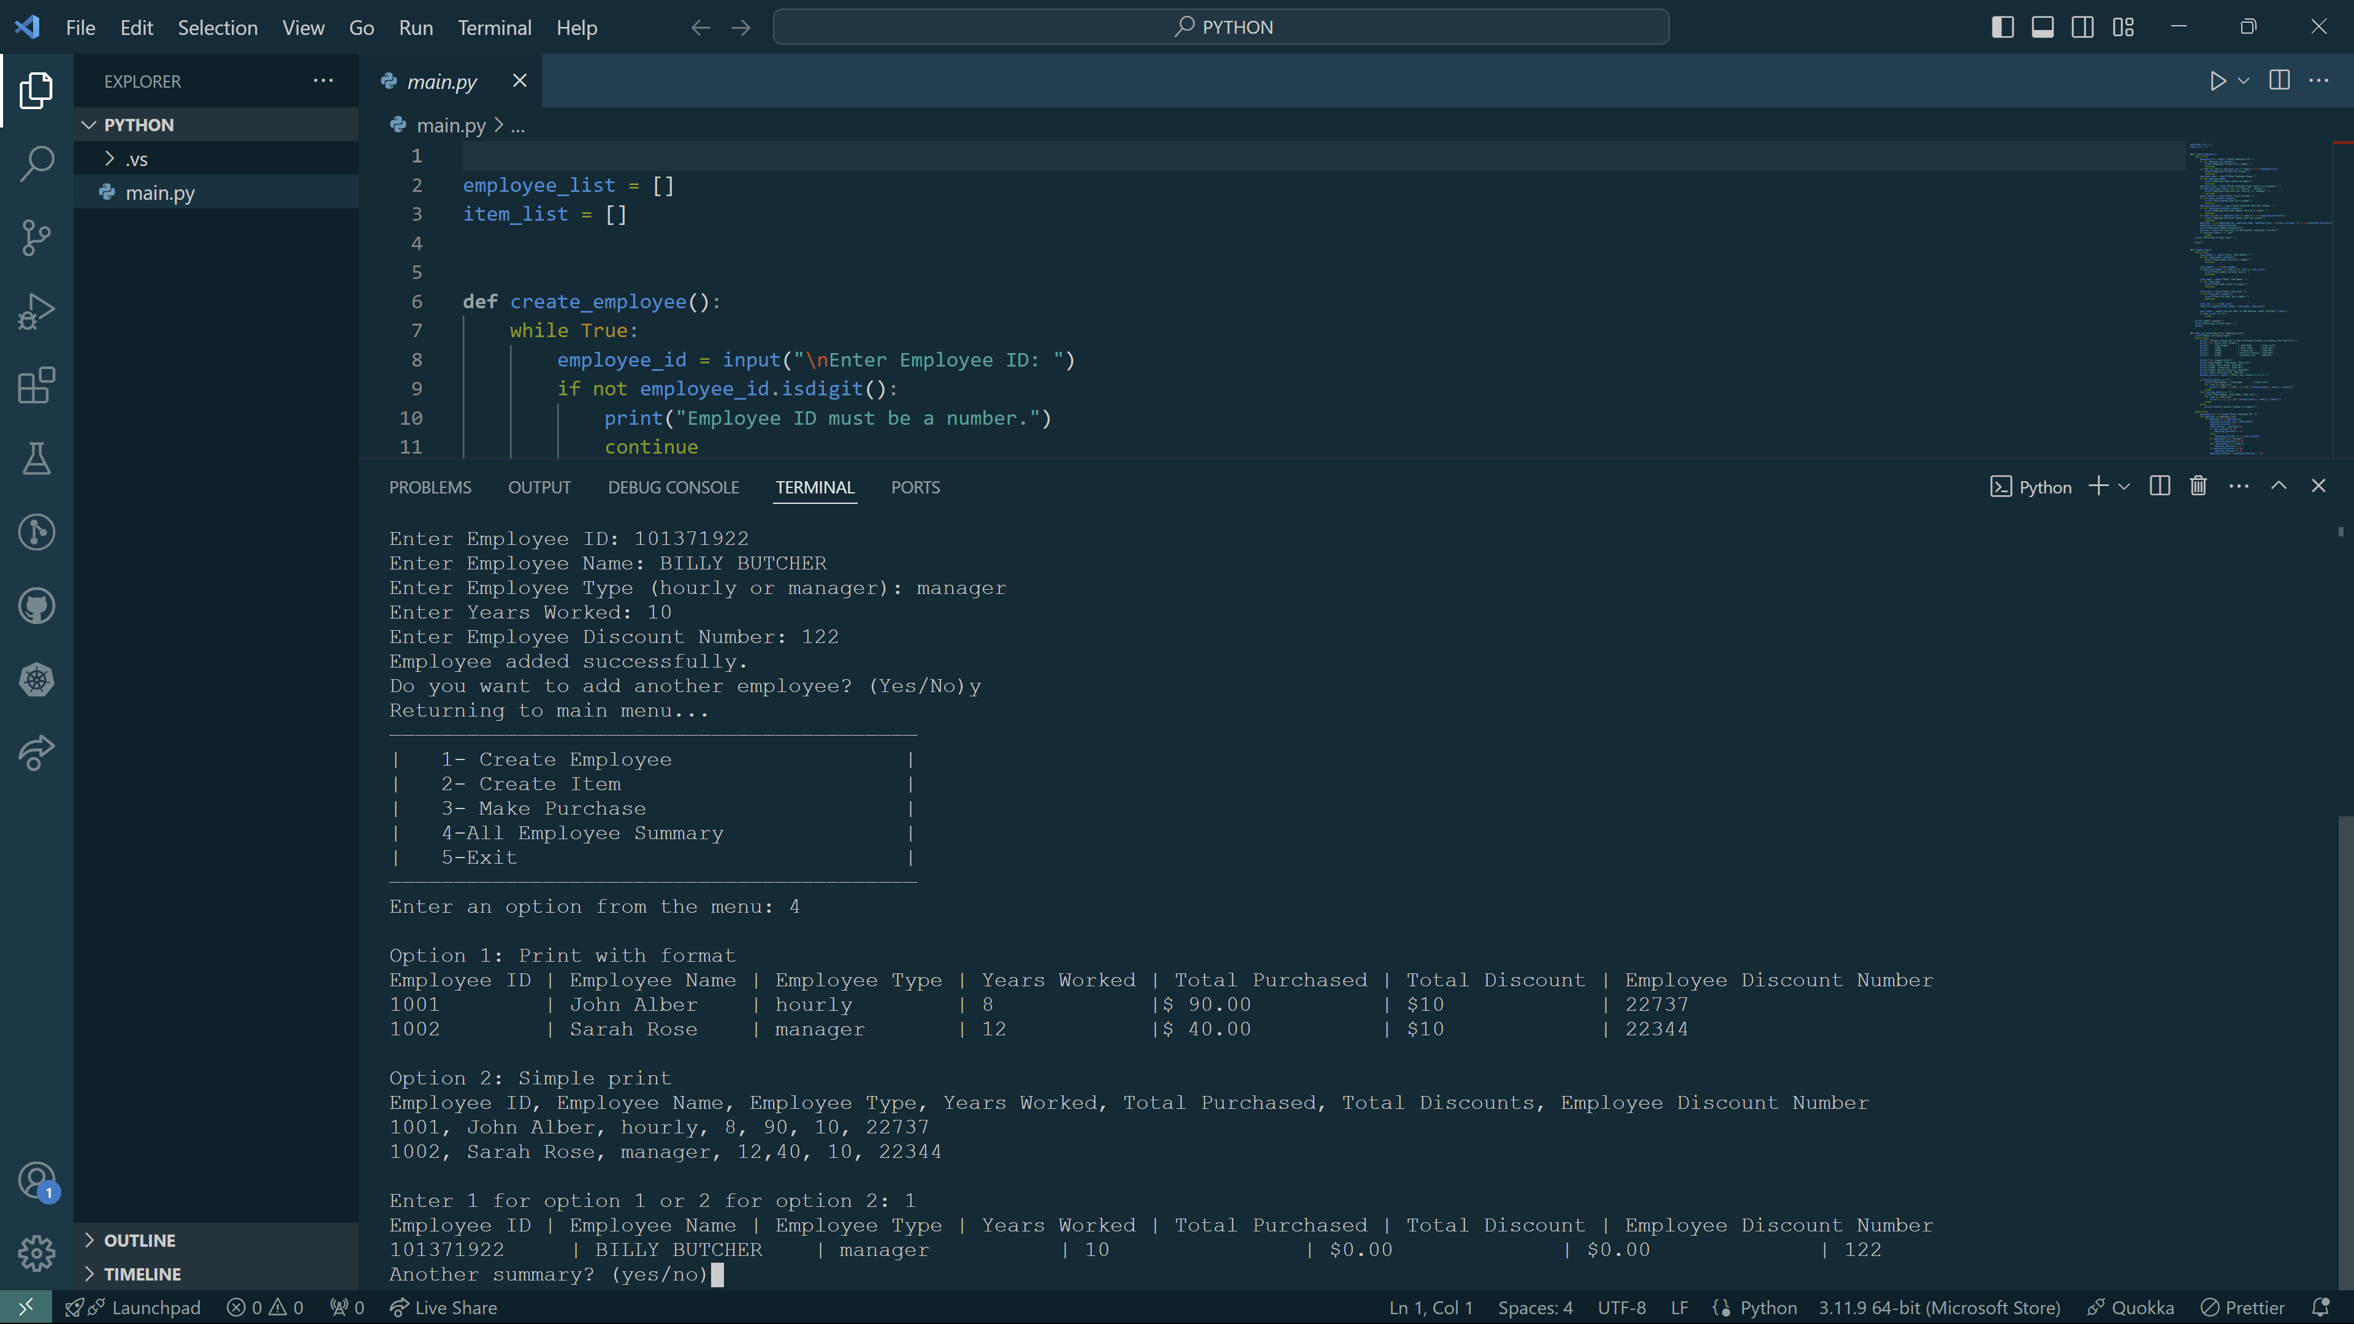Open editor More Actions ellipsis
This screenshot has width=2354, height=1324.
pyautogui.click(x=2319, y=82)
